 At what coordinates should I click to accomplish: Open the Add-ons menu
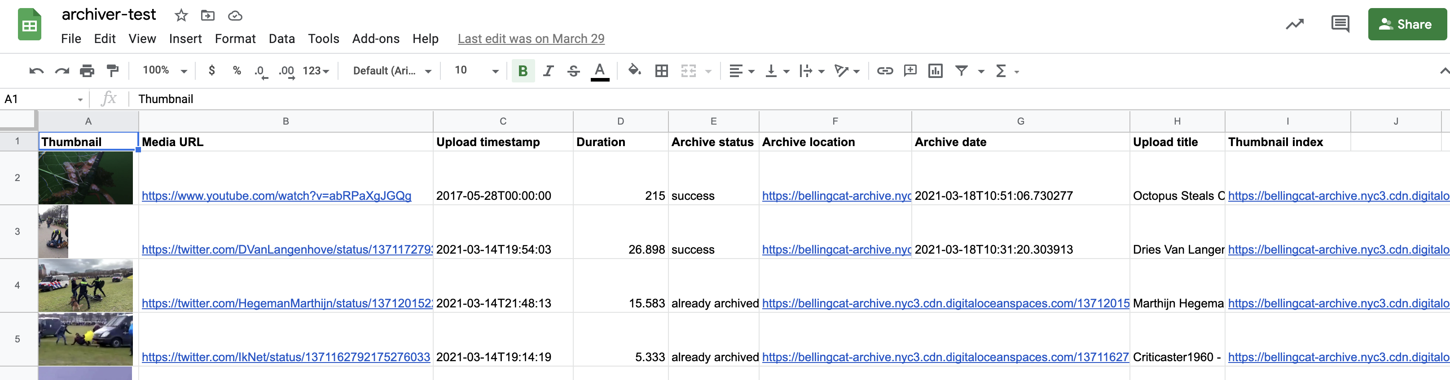375,39
